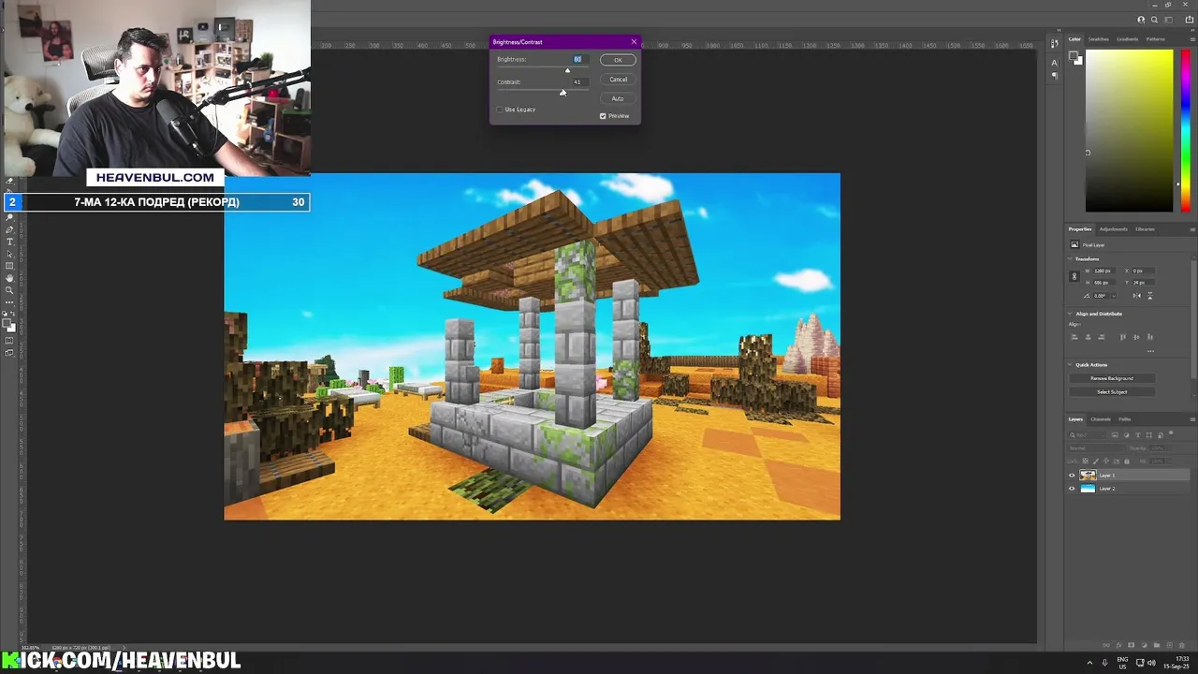1198x674 pixels.
Task: Switch to the Paths tab
Action: click(x=1125, y=419)
